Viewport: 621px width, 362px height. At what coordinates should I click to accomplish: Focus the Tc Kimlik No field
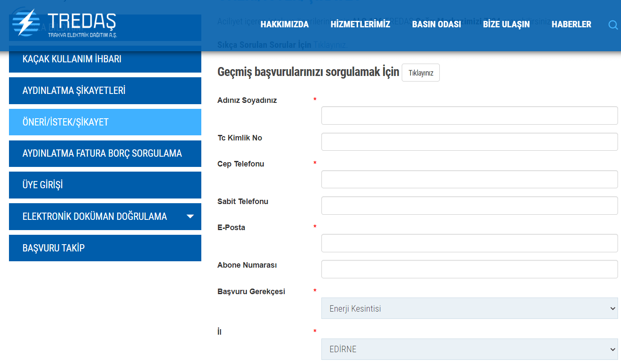469,141
